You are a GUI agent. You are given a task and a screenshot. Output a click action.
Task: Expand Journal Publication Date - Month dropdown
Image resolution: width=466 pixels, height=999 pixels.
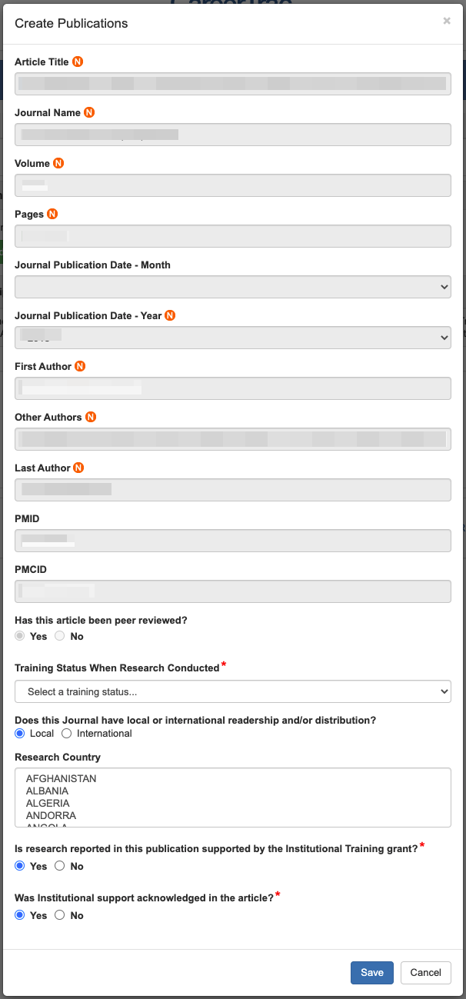point(232,287)
